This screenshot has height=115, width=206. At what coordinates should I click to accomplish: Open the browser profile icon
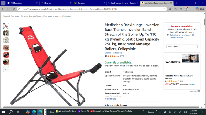point(186,9)
